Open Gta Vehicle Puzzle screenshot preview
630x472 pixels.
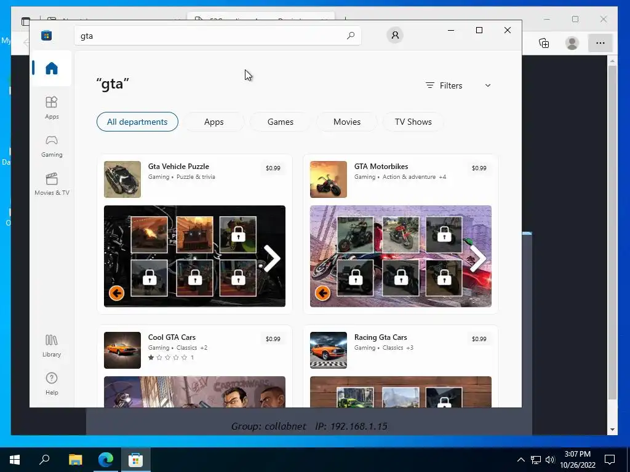click(194, 256)
